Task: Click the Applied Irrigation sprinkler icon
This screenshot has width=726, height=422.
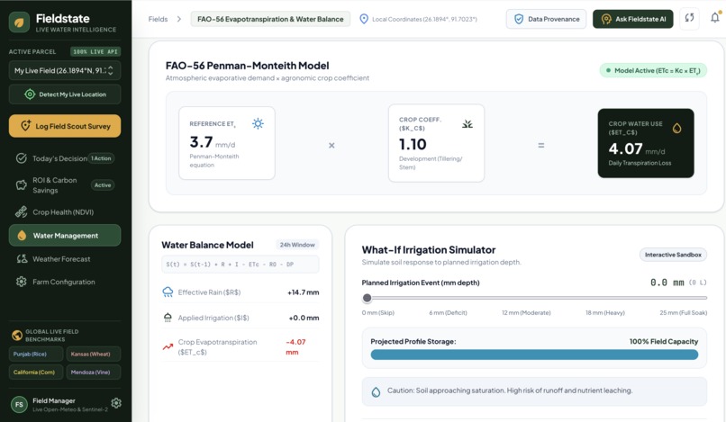Action: (x=168, y=318)
